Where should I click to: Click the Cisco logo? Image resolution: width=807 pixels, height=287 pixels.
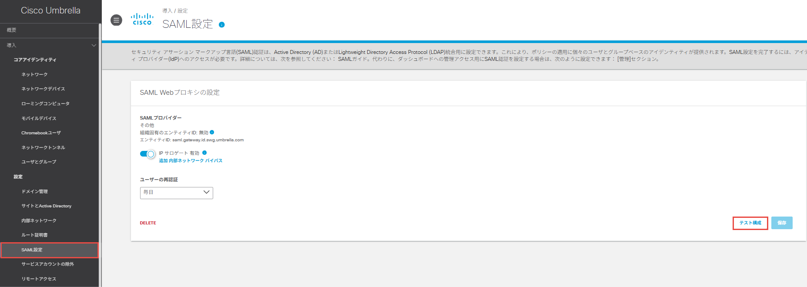tap(142, 20)
